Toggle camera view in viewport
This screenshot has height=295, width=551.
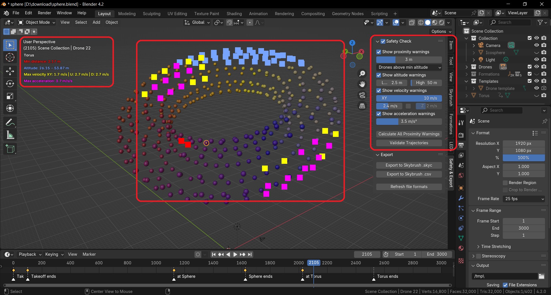click(362, 95)
